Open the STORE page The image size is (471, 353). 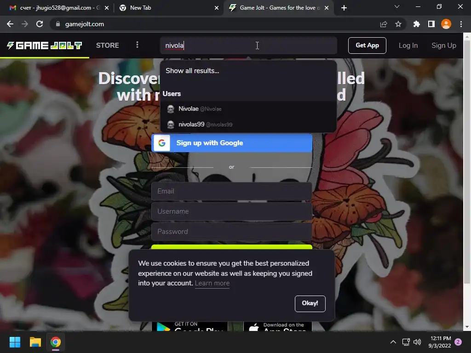[x=108, y=46]
